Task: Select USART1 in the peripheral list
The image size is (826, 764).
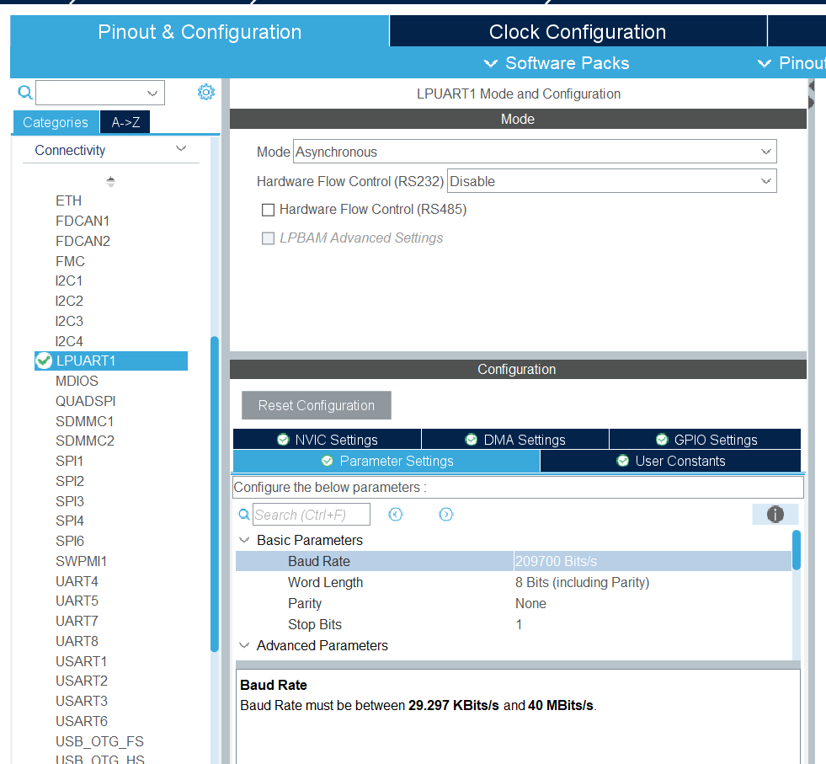Action: [x=81, y=661]
